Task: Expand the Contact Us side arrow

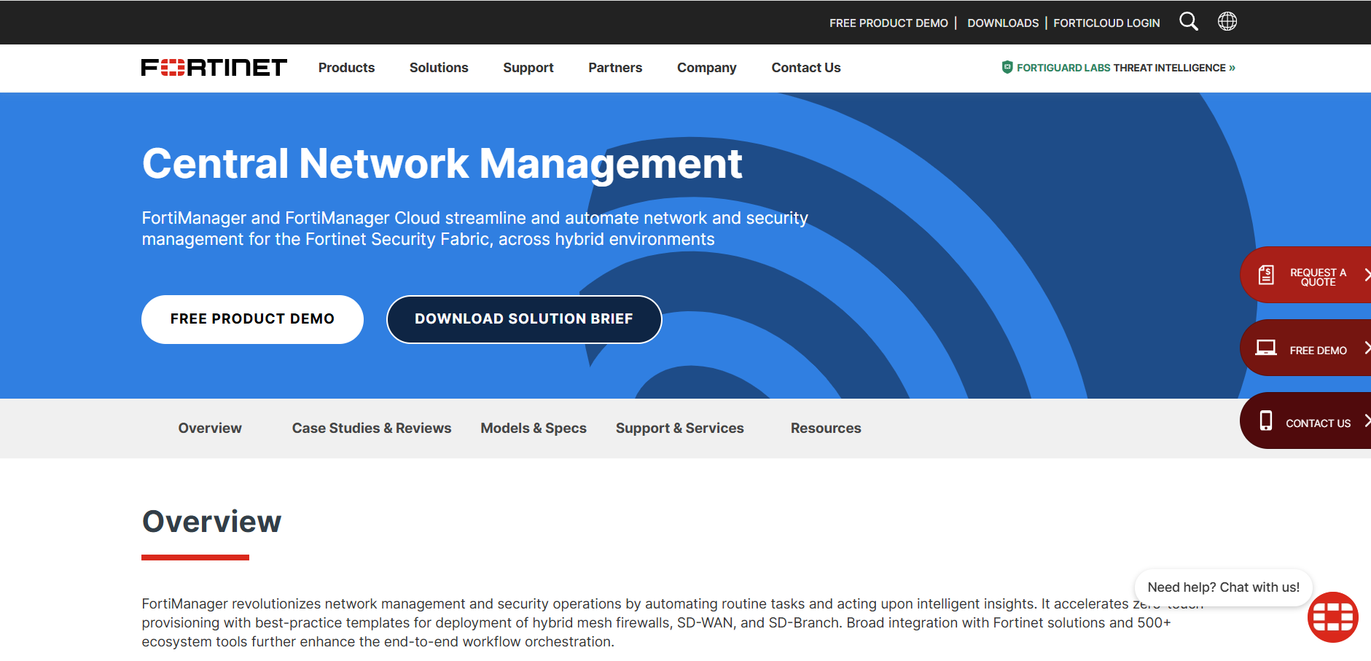Action: (1367, 421)
